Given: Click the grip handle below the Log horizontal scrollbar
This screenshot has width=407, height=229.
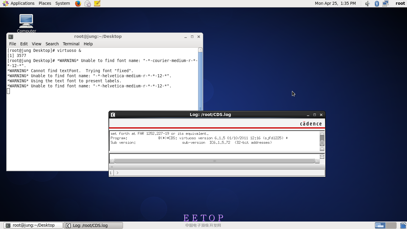Looking at the screenshot, I should 112,167.
